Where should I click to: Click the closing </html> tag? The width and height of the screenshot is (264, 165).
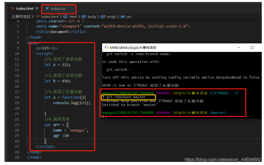pos(34,157)
